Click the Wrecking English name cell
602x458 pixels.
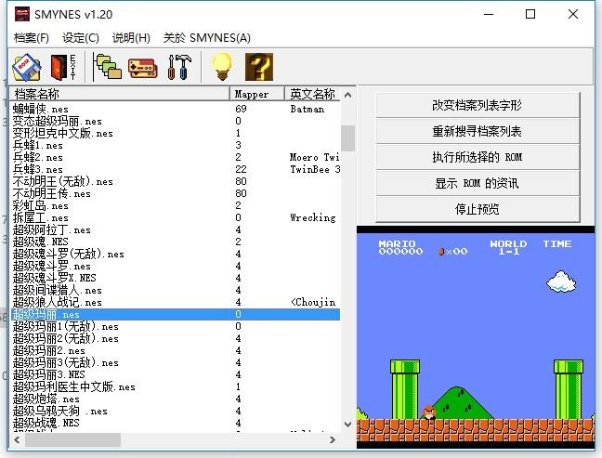pyautogui.click(x=313, y=217)
